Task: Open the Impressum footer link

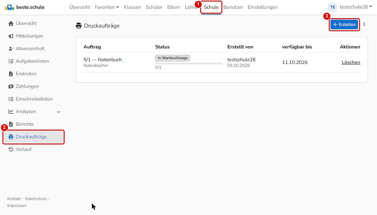Action: [x=17, y=206]
